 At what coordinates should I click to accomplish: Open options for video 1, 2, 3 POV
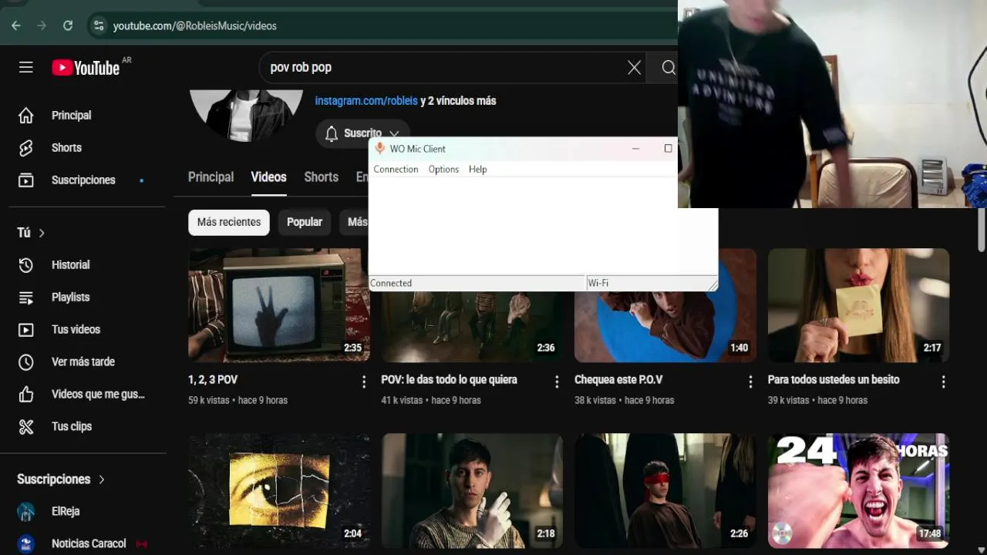coord(364,382)
